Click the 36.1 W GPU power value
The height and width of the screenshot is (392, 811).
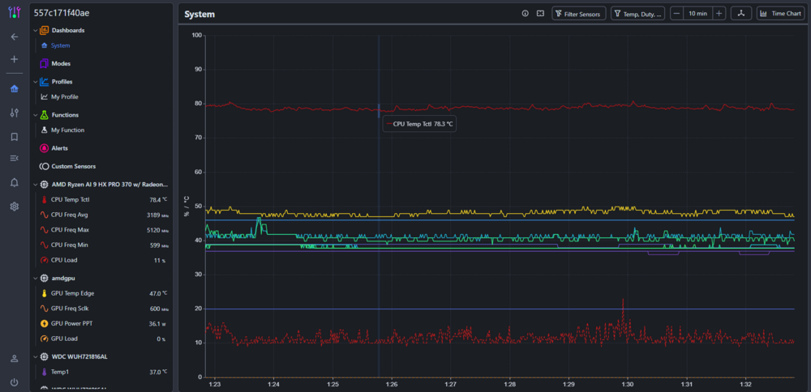click(157, 324)
